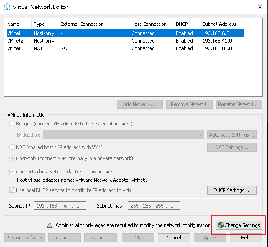The height and width of the screenshot is (247, 268).
Task: Click the Remove Network button
Action: pos(189,104)
